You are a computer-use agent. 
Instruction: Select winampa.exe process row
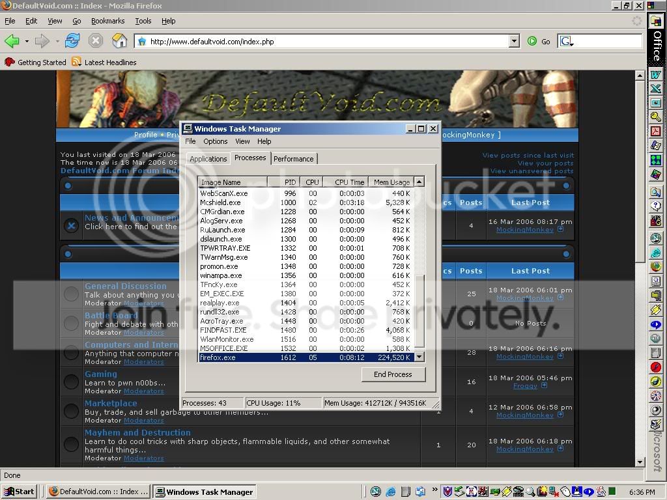point(305,275)
